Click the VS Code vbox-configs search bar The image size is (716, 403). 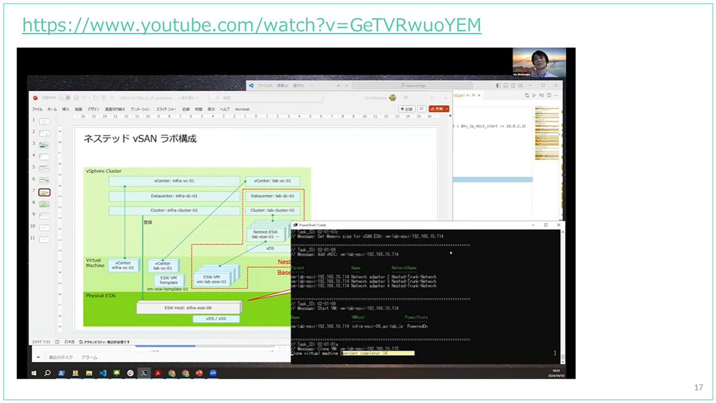tap(412, 85)
